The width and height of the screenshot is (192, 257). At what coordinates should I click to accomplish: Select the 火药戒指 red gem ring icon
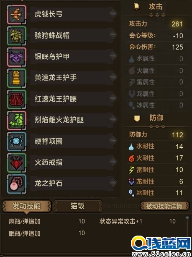point(17,163)
